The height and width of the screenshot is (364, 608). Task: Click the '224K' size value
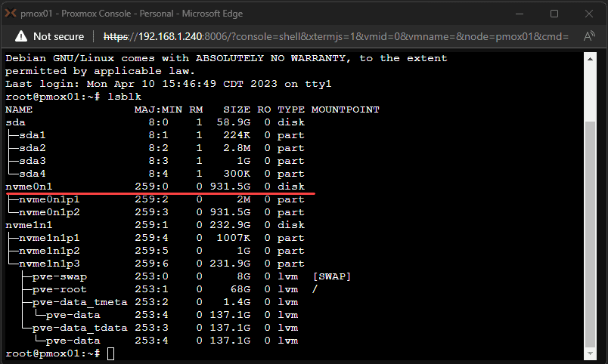[x=237, y=135]
